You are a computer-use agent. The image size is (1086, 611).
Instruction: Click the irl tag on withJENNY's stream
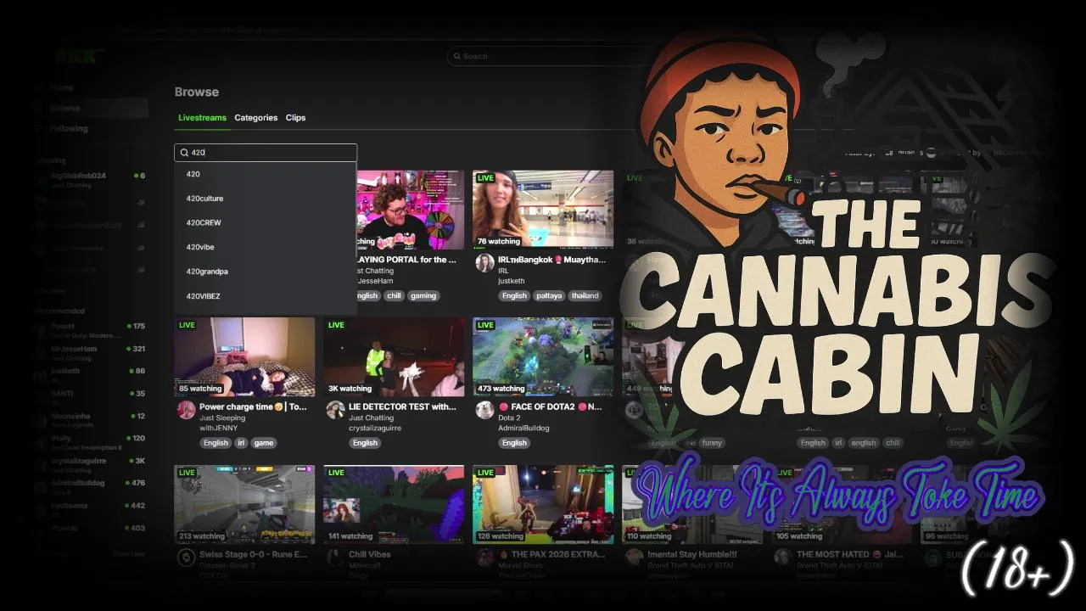click(240, 443)
